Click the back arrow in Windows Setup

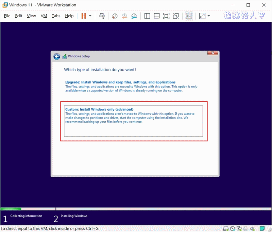(x=56, y=56)
